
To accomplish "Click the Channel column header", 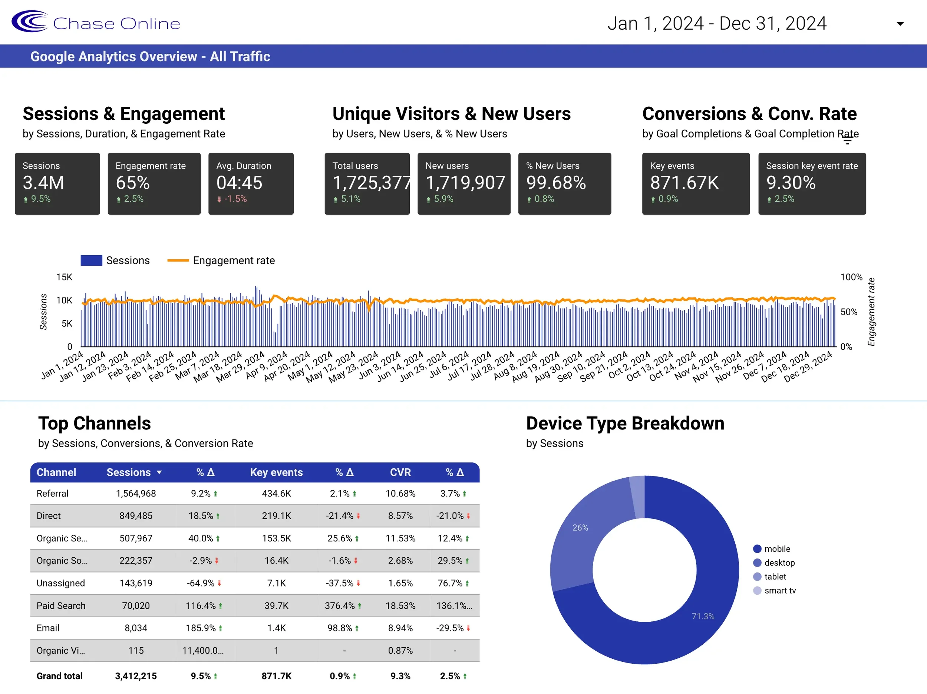I will 56,472.
